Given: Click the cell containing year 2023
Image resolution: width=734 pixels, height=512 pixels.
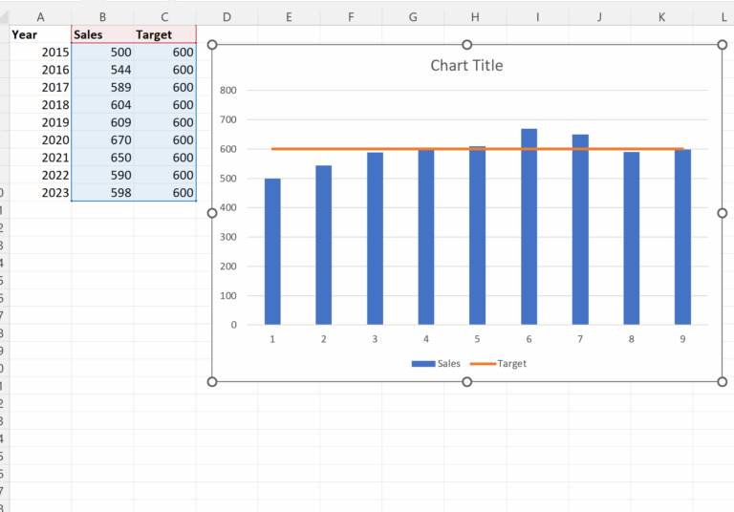Looking at the screenshot, I should (41, 193).
